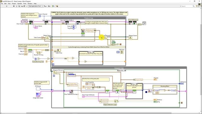
Task: Select the Open.vi node
Action: pos(31,23)
